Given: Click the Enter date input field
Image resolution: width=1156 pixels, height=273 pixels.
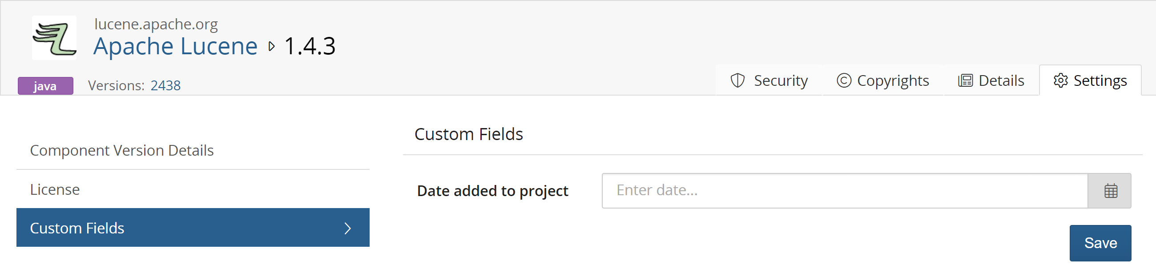Looking at the screenshot, I should (x=844, y=190).
